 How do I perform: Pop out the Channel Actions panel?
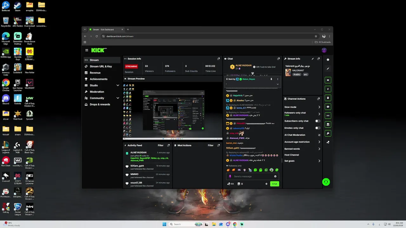[x=318, y=99]
